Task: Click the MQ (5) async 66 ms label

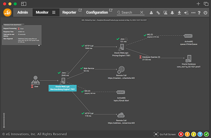Action: [90, 92]
